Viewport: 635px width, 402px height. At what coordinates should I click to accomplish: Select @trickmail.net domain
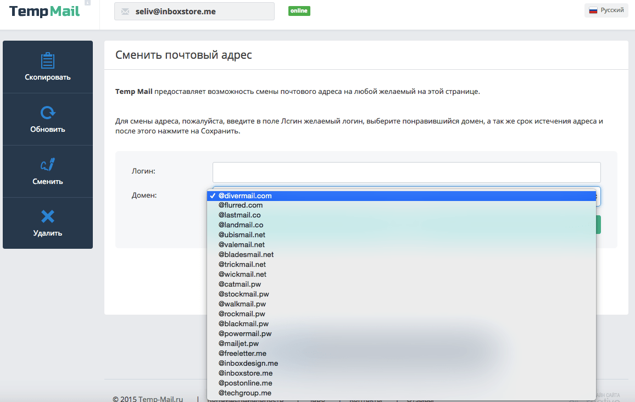(x=402, y=264)
